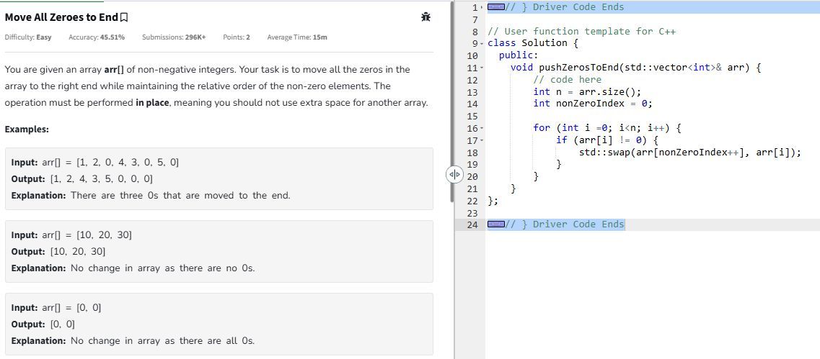The height and width of the screenshot is (359, 820).
Task: Click input line arr[] = [1, 2, 0, 4, 3, 0, 5, 0]
Action: tap(95, 163)
